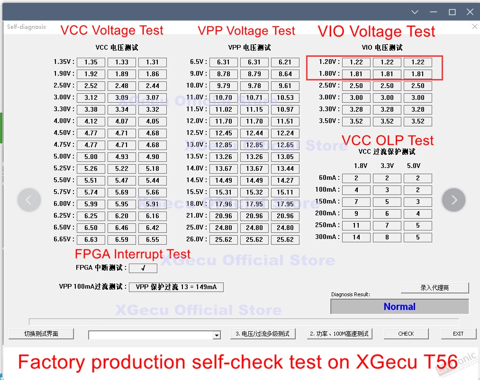Image resolution: width=480 pixels, height=380 pixels.
Task: Select VCC 1.90V reading 1.89
Action: pyautogui.click(x=121, y=74)
